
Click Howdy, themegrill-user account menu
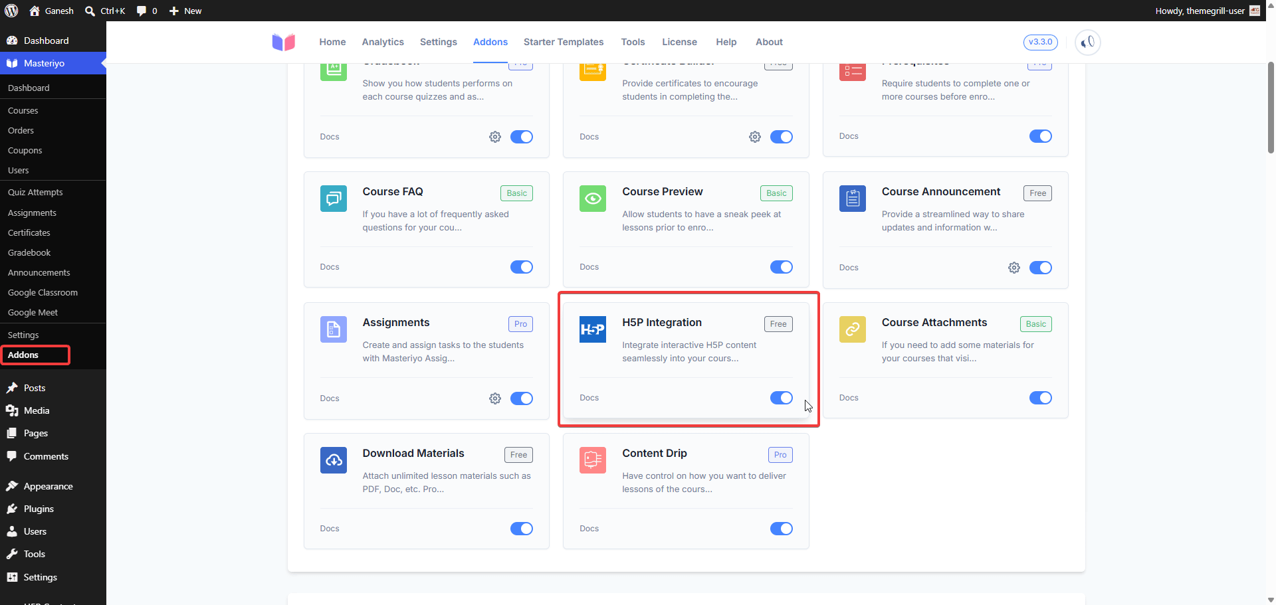point(1208,11)
